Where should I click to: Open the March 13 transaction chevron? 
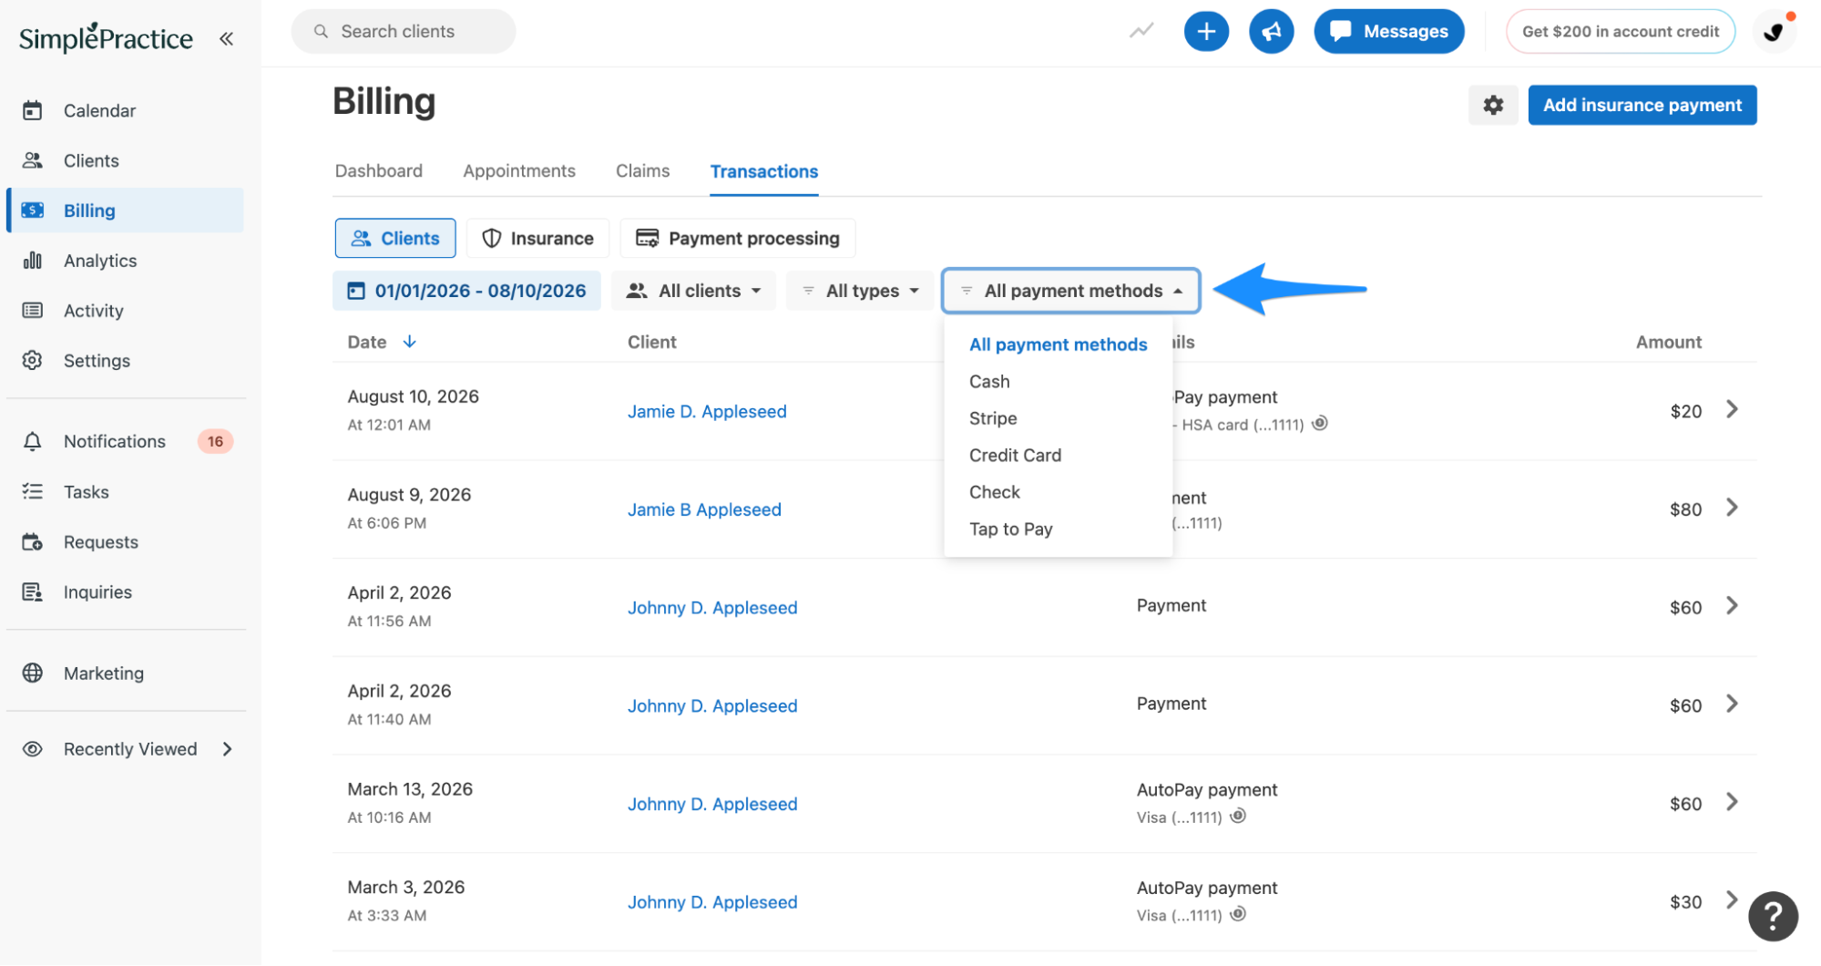[1732, 802]
